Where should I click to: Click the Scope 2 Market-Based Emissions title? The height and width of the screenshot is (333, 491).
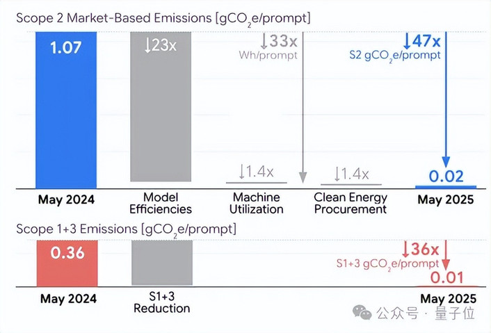click(163, 19)
